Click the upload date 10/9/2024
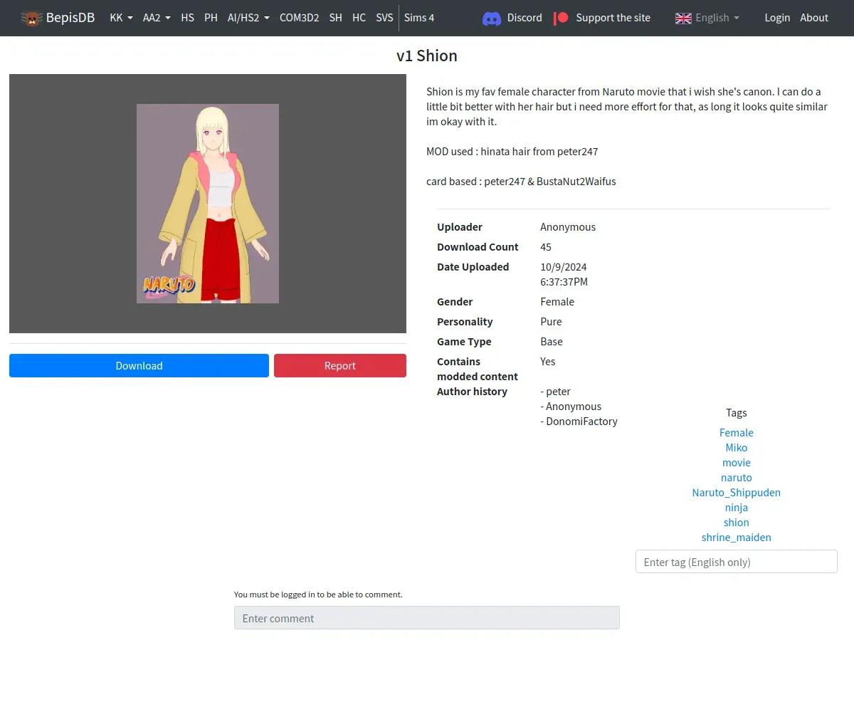Image resolution: width=854 pixels, height=712 pixels. (x=564, y=267)
